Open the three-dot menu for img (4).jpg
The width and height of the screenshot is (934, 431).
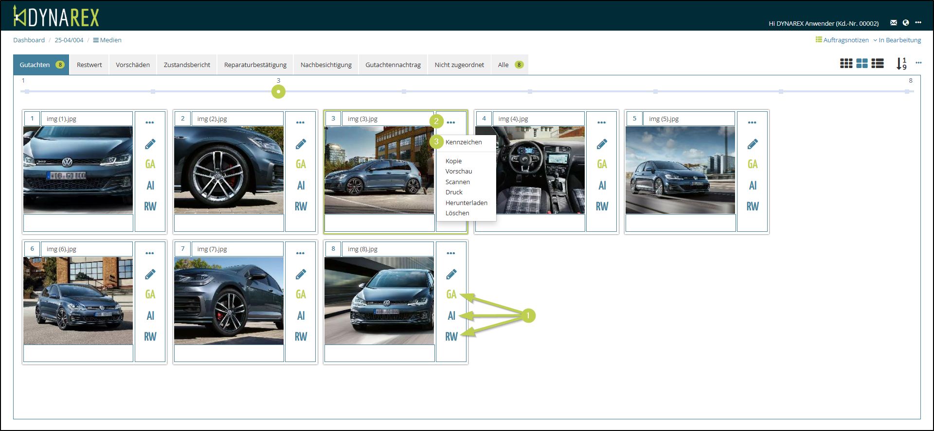click(601, 122)
